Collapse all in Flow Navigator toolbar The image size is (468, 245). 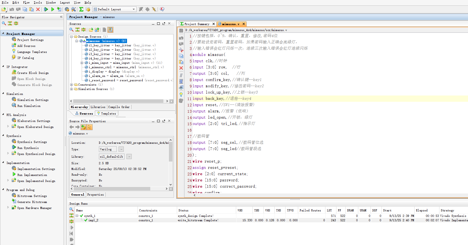(10, 23)
